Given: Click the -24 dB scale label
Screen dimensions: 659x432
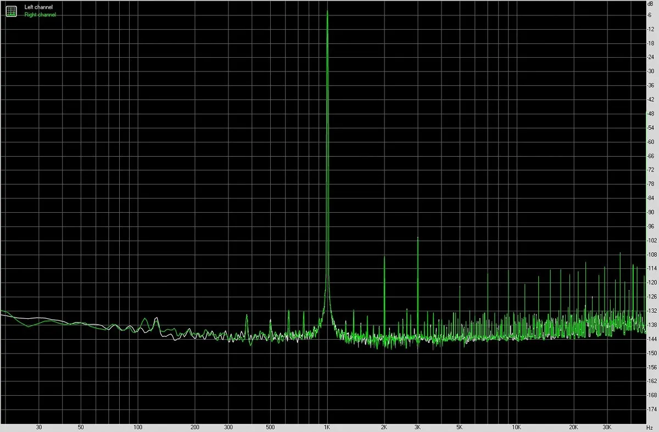Looking at the screenshot, I should [x=651, y=57].
